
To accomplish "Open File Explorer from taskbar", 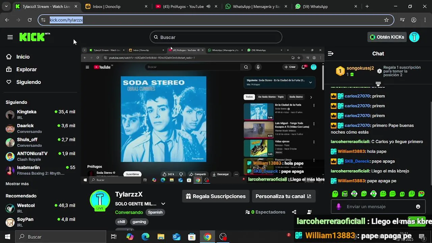I will coord(161,237).
